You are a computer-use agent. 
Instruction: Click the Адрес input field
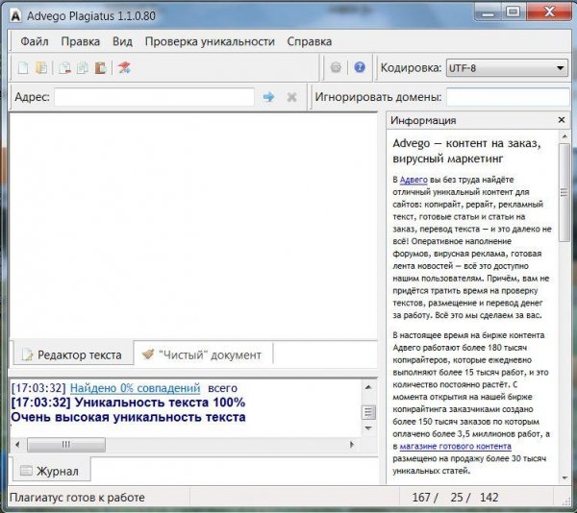click(154, 97)
